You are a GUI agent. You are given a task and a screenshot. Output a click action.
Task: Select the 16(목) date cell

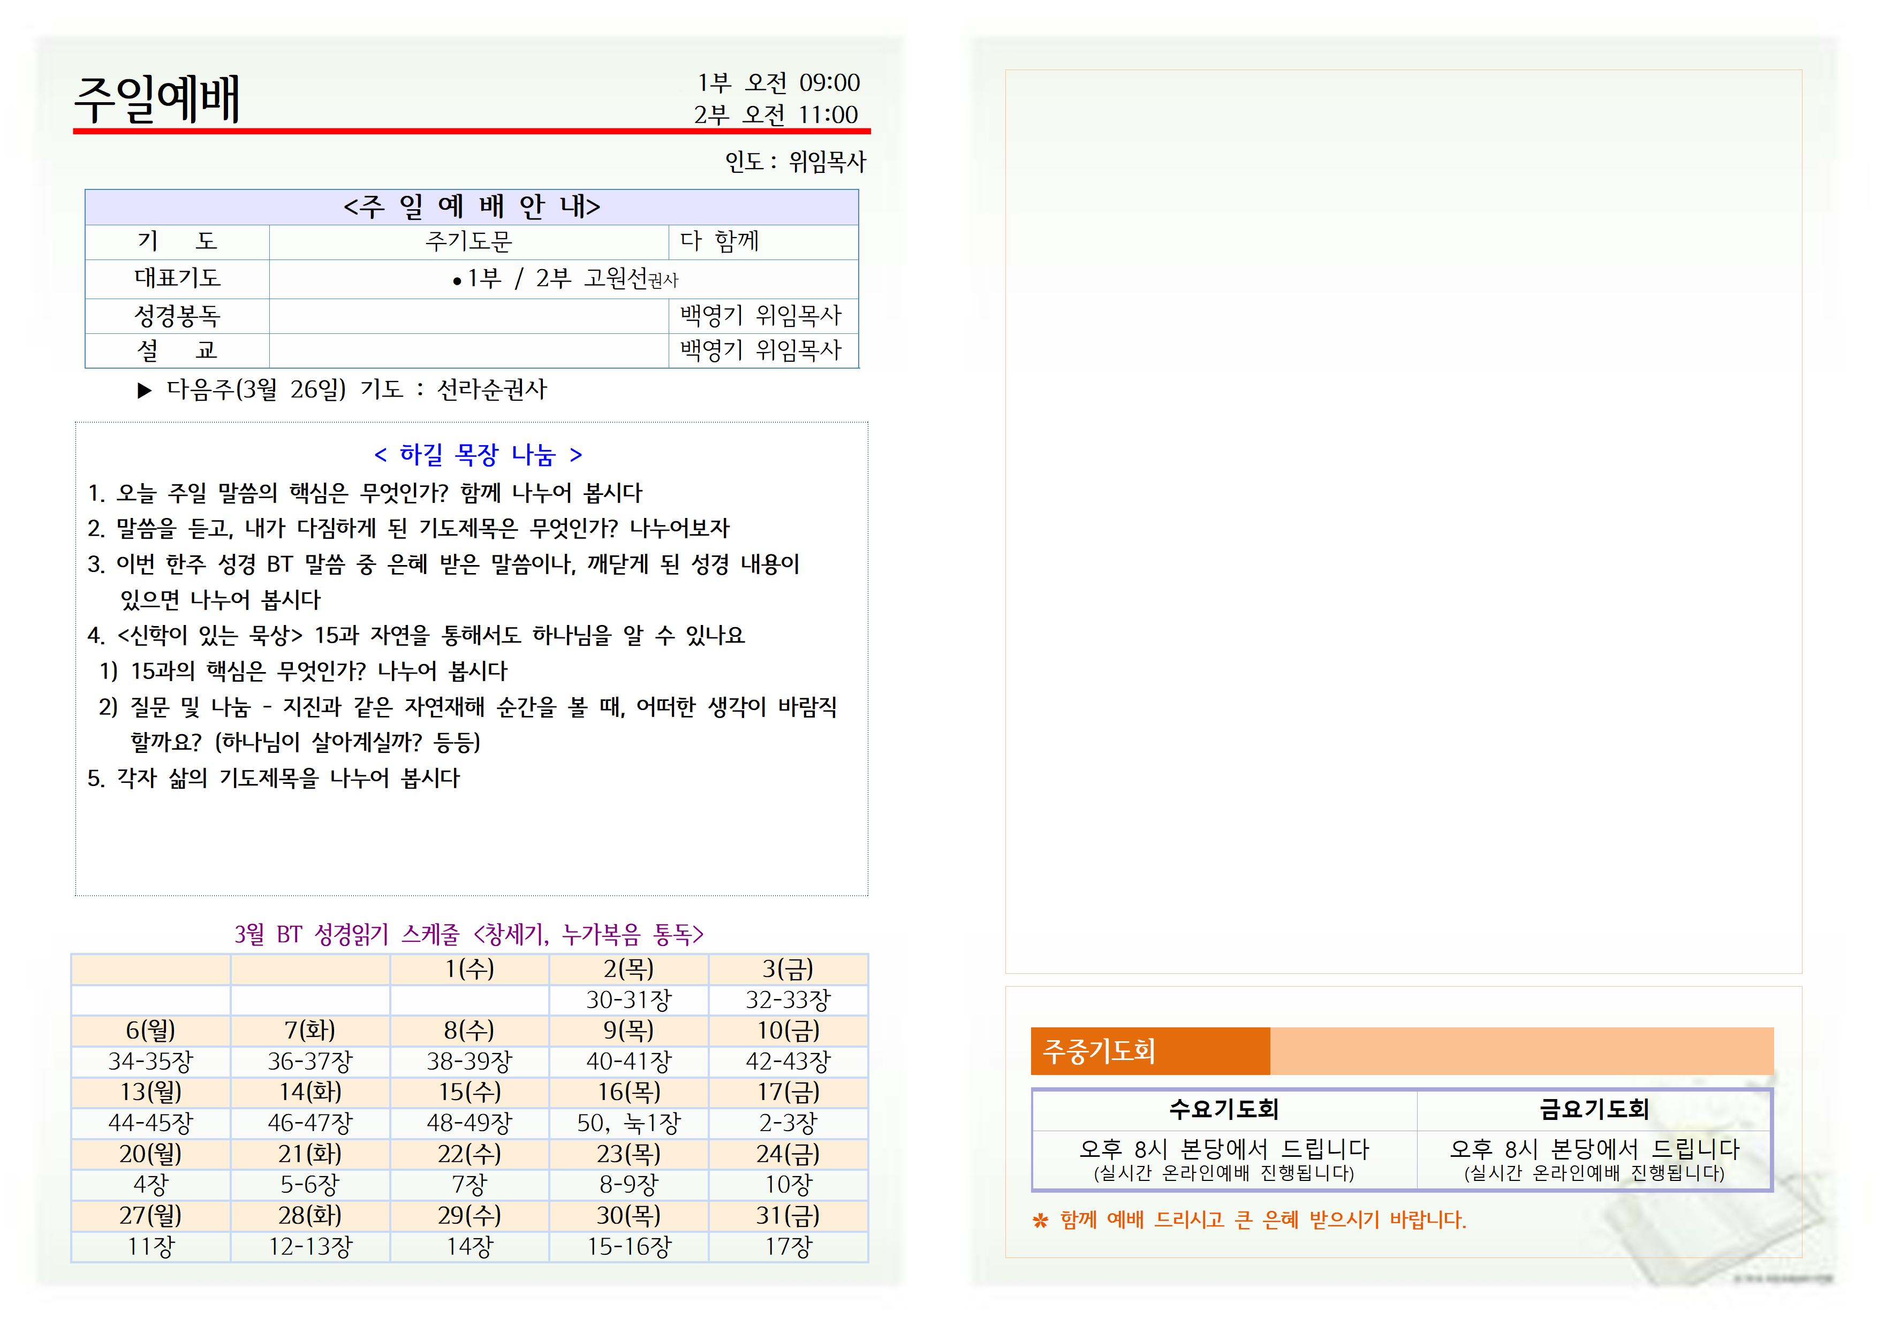point(628,1092)
